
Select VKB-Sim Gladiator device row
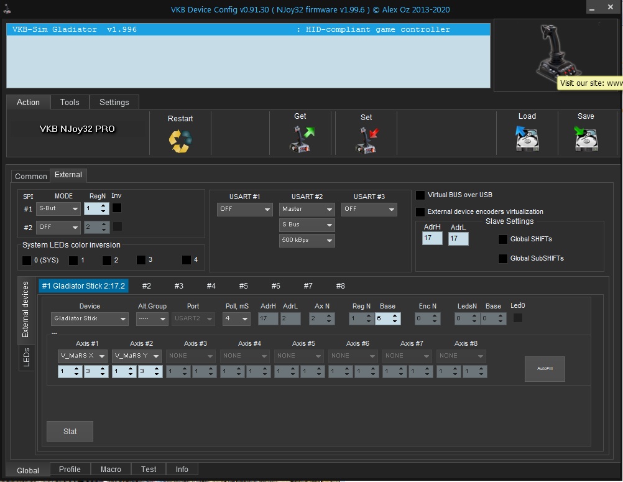click(248, 29)
